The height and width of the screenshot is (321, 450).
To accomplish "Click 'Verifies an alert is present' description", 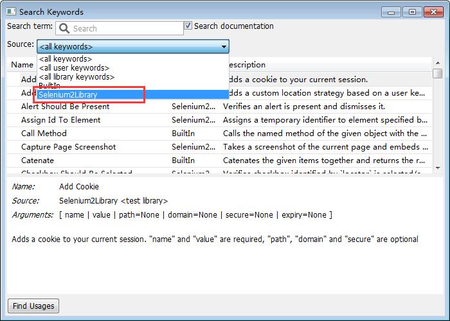I will tap(304, 107).
